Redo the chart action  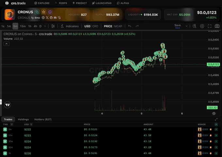(137, 26)
